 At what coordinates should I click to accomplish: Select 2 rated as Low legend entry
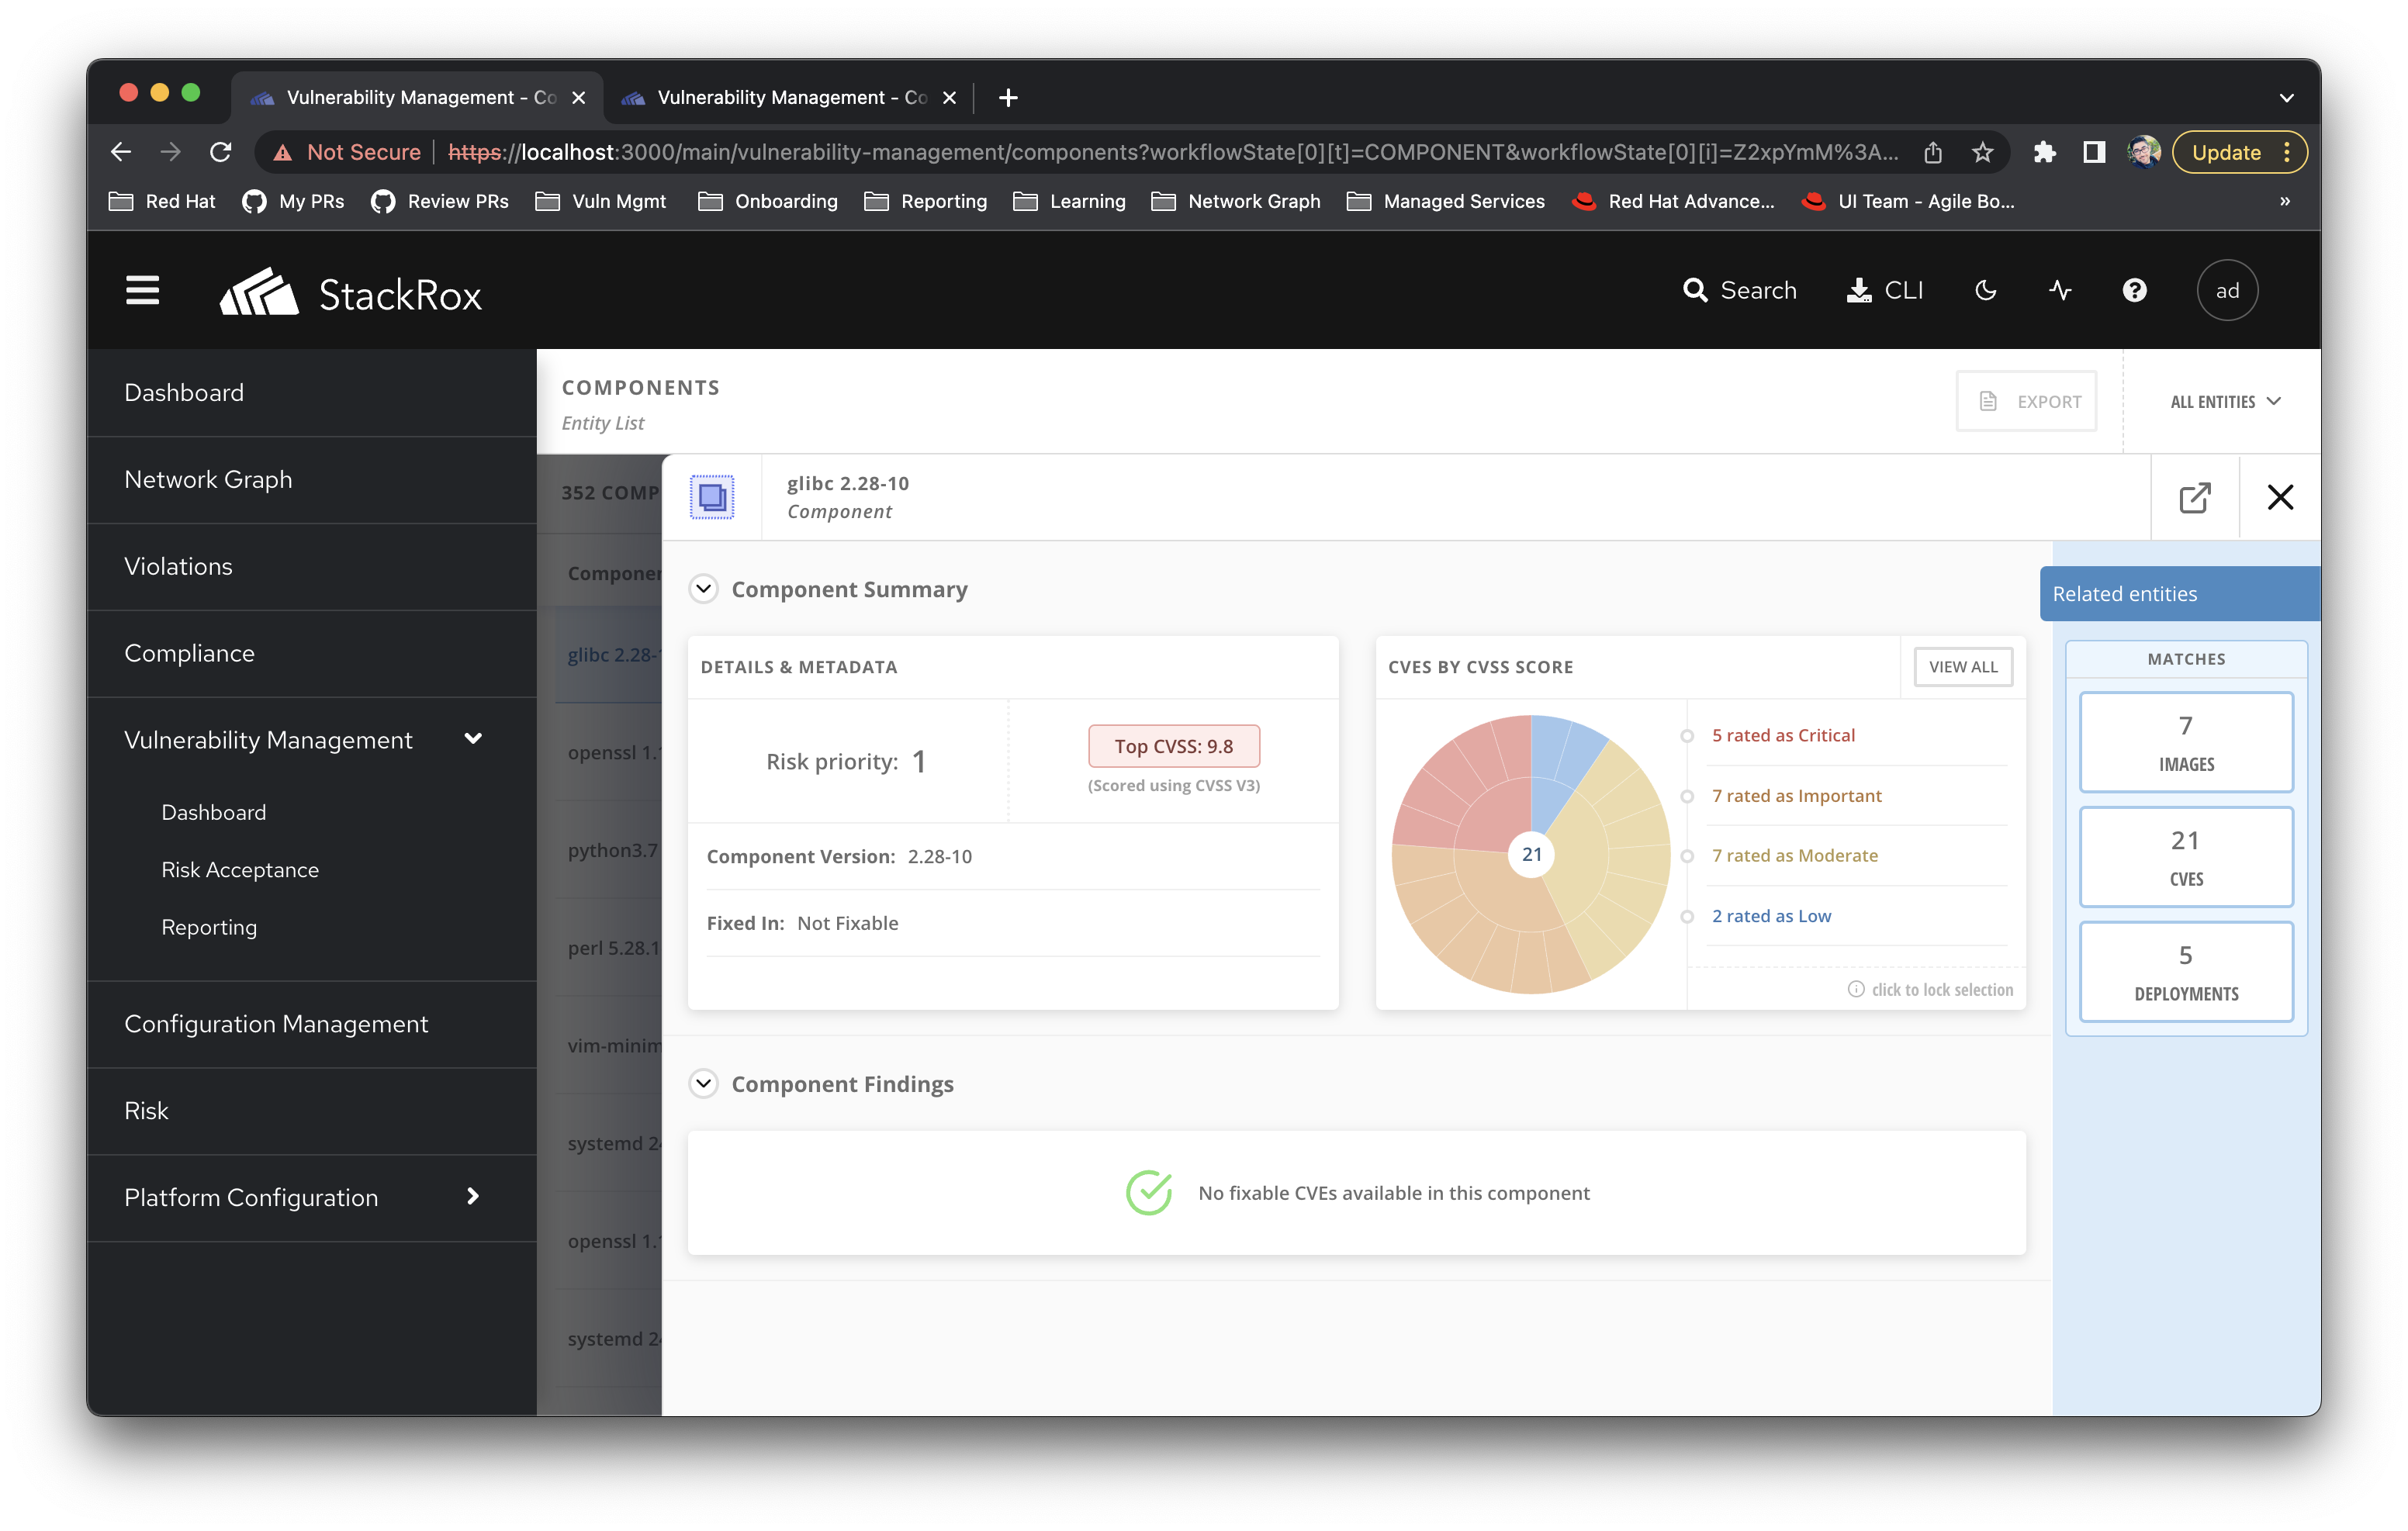pos(1770,916)
